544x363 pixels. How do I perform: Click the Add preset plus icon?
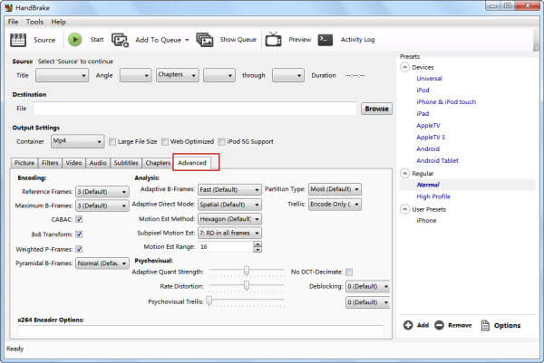point(408,325)
